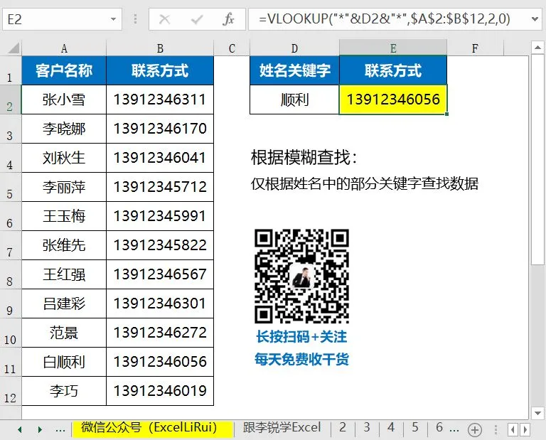Screen dimensions: 546x440
Task: Click the horizontal scroll left arrow
Action: pos(513,430)
